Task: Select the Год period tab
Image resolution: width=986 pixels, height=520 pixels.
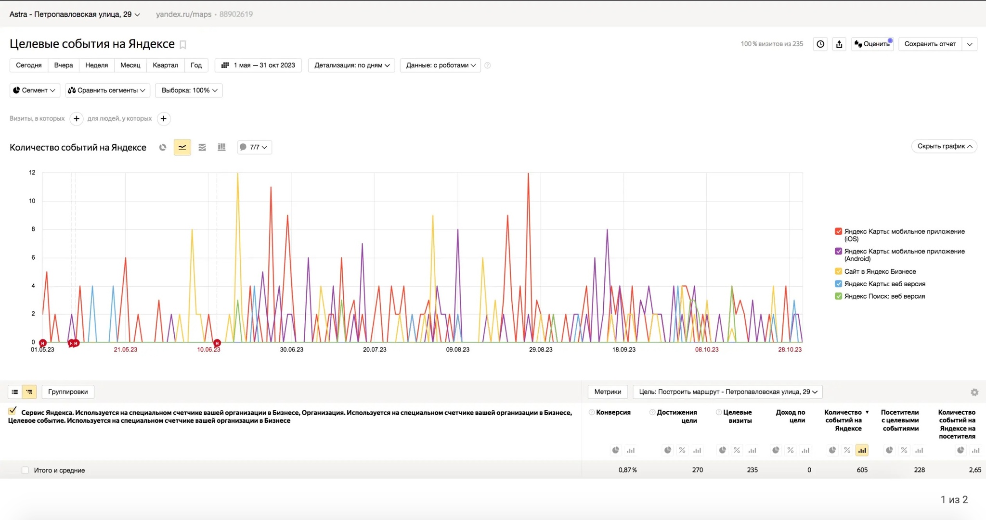Action: pos(196,65)
